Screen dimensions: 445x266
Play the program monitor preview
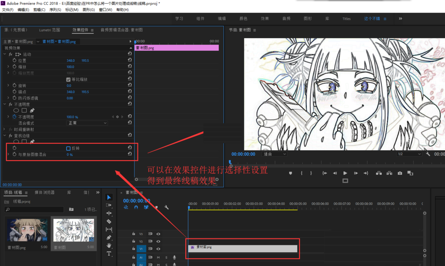point(345,173)
